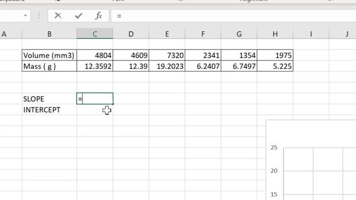Select the volume cell 2341

tap(203, 55)
